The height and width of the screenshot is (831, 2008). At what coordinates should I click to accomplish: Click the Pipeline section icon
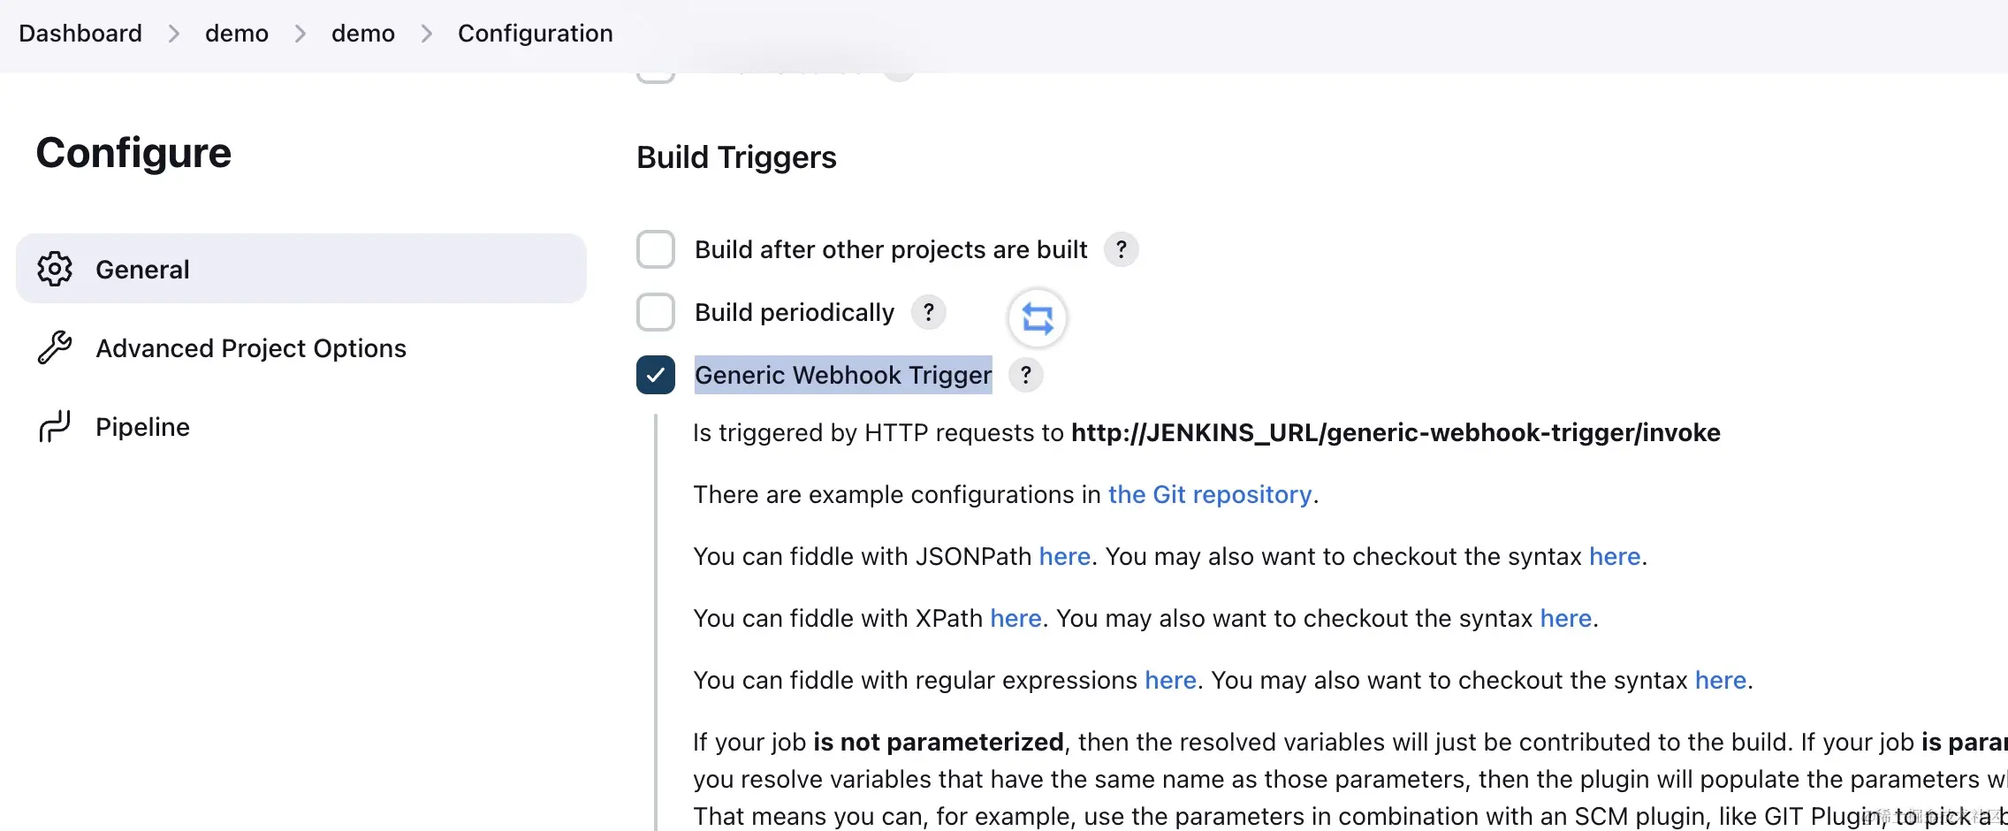pos(55,426)
